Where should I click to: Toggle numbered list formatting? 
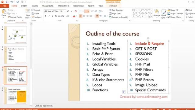[x=86, y=11]
